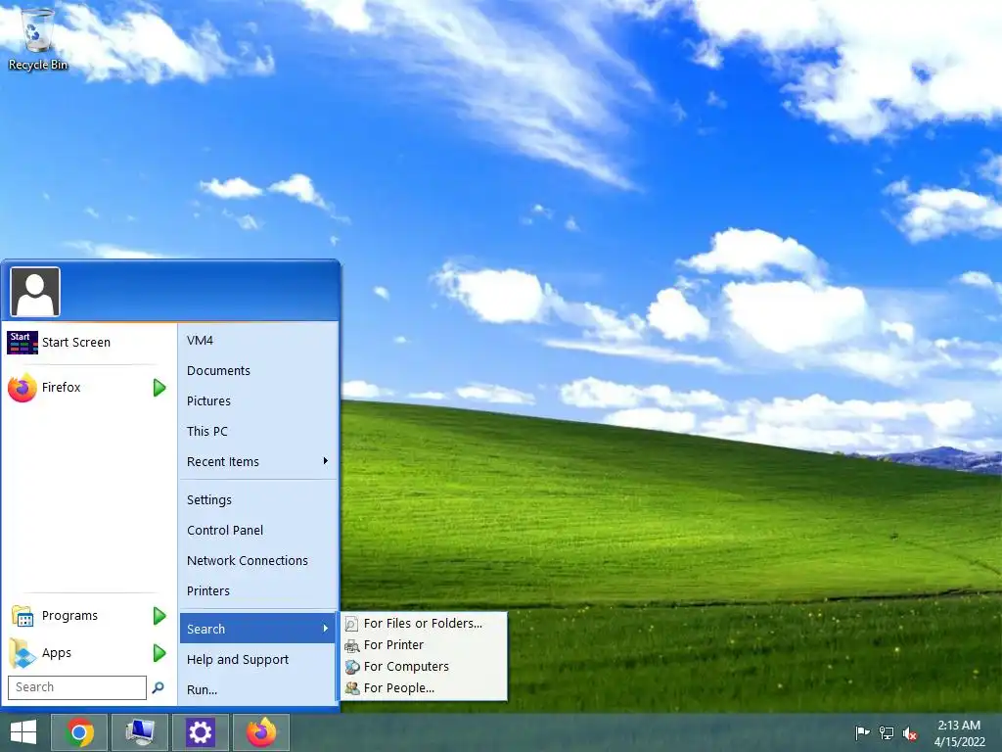Open the Recycle Bin desktop icon
This screenshot has height=752, width=1002.
pyautogui.click(x=37, y=38)
